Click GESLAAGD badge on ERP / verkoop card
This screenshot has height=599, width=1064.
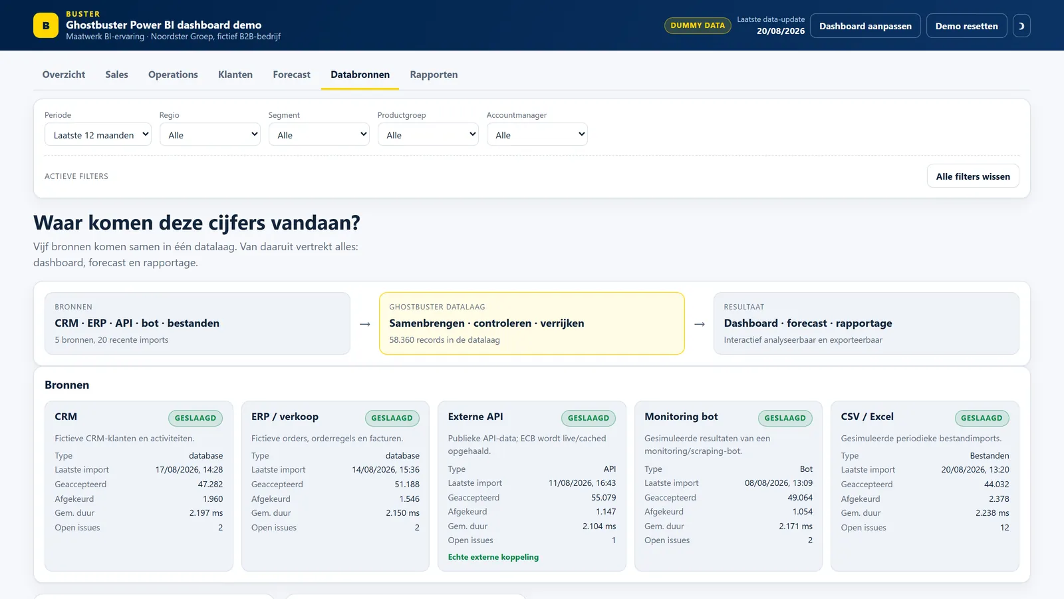click(x=392, y=418)
